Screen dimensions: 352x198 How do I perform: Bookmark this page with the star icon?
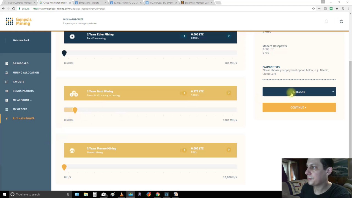(x=313, y=9)
